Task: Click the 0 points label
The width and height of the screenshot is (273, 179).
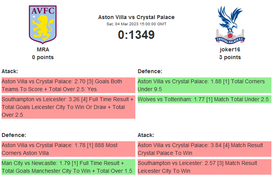Action: click(43, 57)
